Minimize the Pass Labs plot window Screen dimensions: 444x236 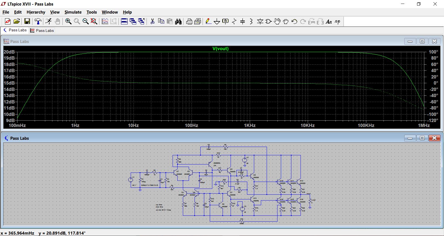coord(410,41)
